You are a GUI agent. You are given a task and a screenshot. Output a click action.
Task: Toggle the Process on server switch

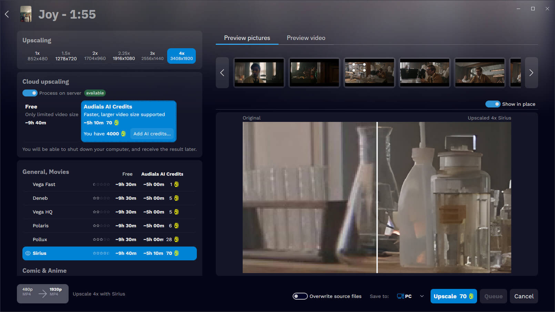30,93
